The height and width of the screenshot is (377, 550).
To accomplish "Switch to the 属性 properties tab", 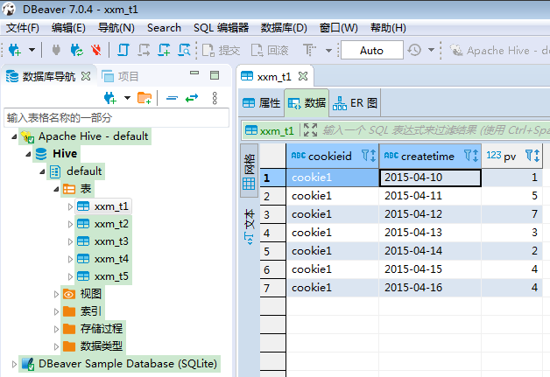I will pos(262,103).
